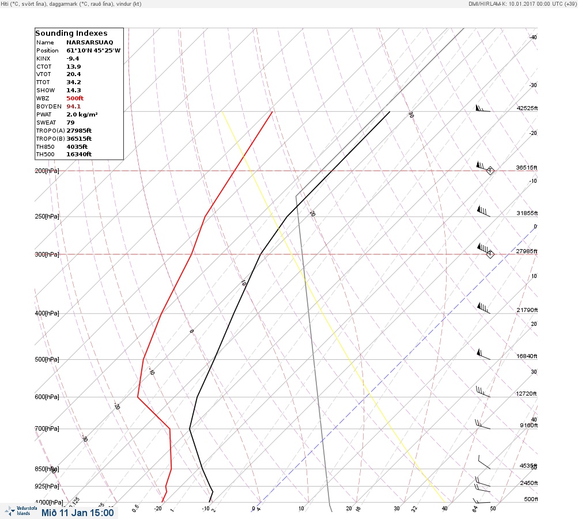578x519 pixels.
Task: Select the wind barb beside 16840ft
Action: pyautogui.click(x=483, y=354)
